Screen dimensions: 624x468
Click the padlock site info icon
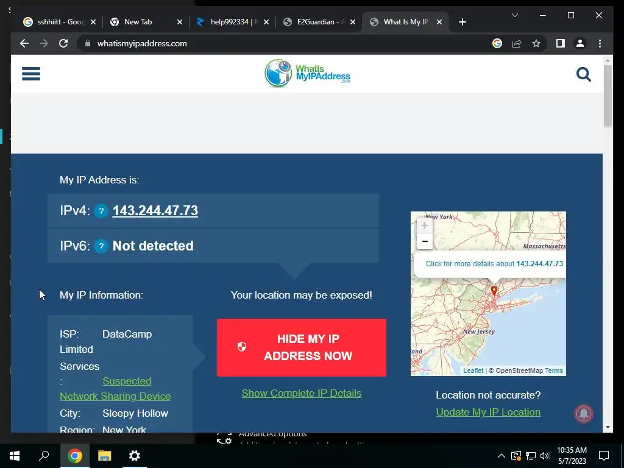pyautogui.click(x=88, y=43)
